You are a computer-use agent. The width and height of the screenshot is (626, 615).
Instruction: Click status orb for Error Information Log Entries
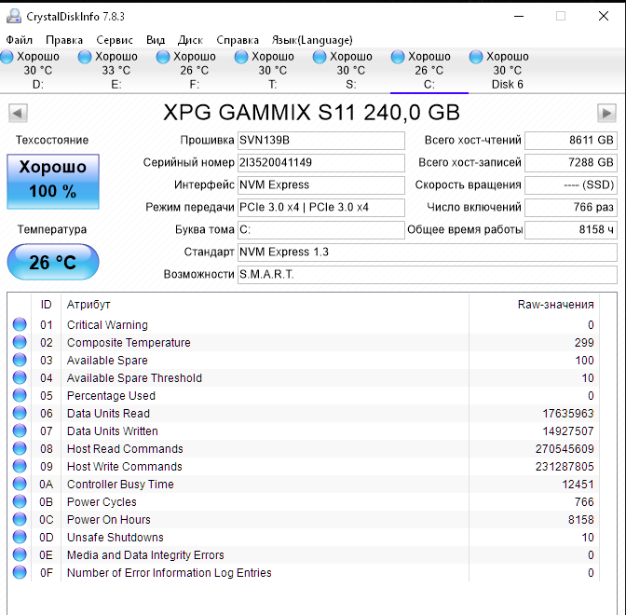[x=20, y=572]
